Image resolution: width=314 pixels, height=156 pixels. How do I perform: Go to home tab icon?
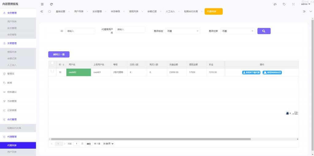pyautogui.click(x=49, y=11)
